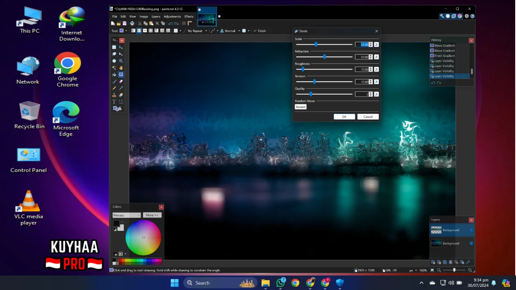Open File Explorer from the taskbar

(x=265, y=283)
